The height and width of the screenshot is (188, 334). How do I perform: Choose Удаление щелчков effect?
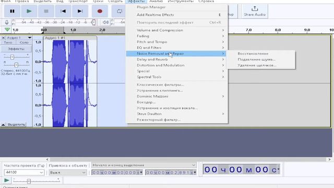click(x=261, y=65)
